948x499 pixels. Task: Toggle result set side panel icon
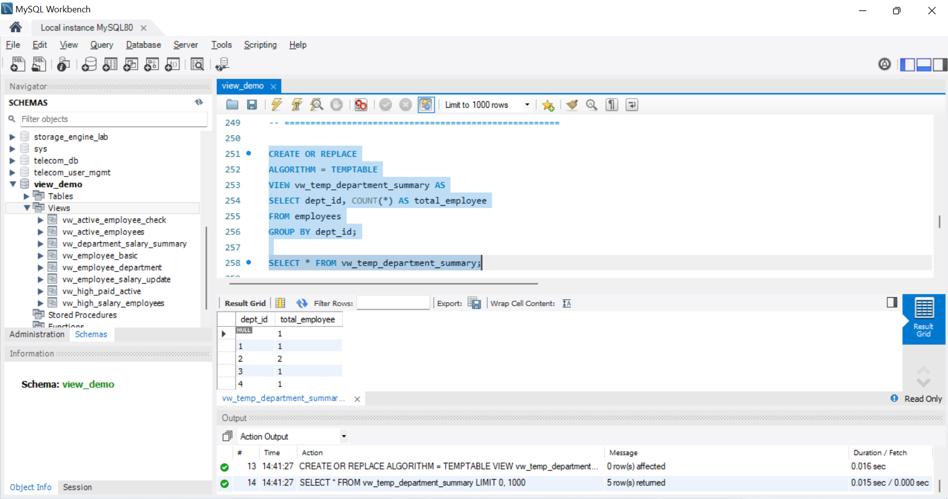(x=892, y=302)
